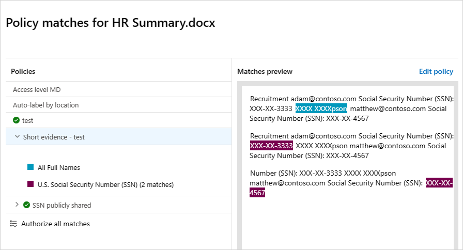Select U.S. Social Security Number (2 matches)

105,184
